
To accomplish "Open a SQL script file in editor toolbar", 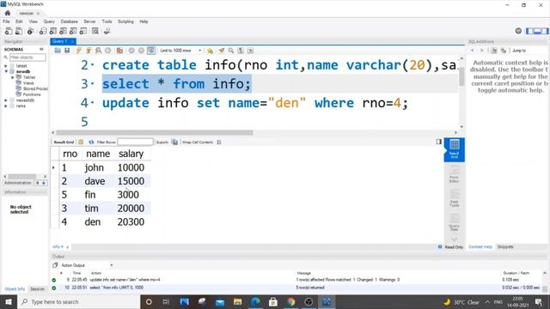I will (x=58, y=51).
